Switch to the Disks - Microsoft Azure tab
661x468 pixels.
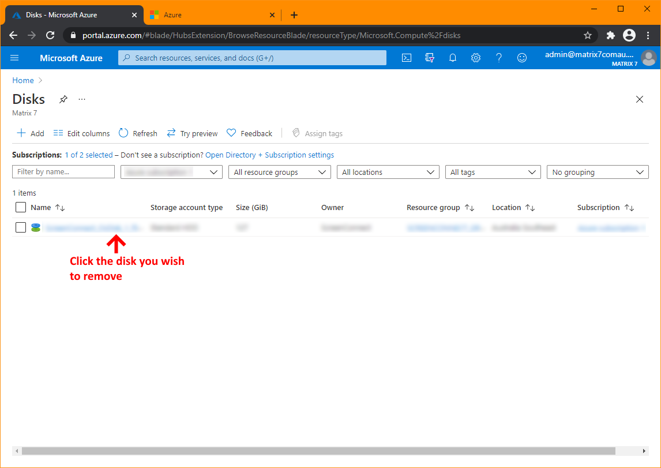(x=74, y=15)
